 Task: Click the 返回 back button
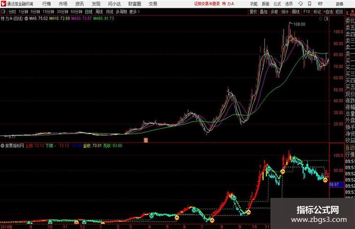[x=339, y=12]
